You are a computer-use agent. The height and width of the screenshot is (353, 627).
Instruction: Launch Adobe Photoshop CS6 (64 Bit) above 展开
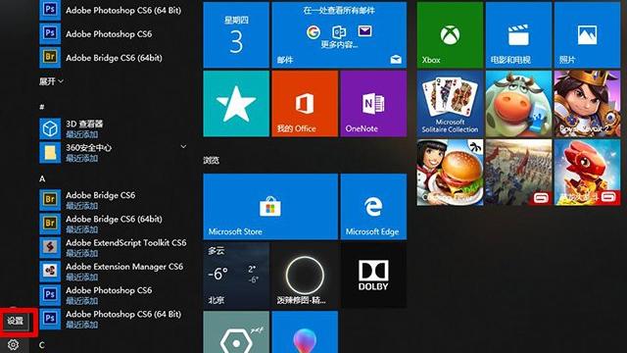click(x=114, y=10)
